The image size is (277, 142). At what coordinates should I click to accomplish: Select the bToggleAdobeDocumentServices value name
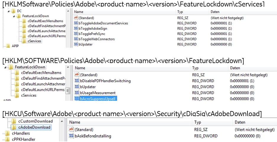tap(103, 23)
